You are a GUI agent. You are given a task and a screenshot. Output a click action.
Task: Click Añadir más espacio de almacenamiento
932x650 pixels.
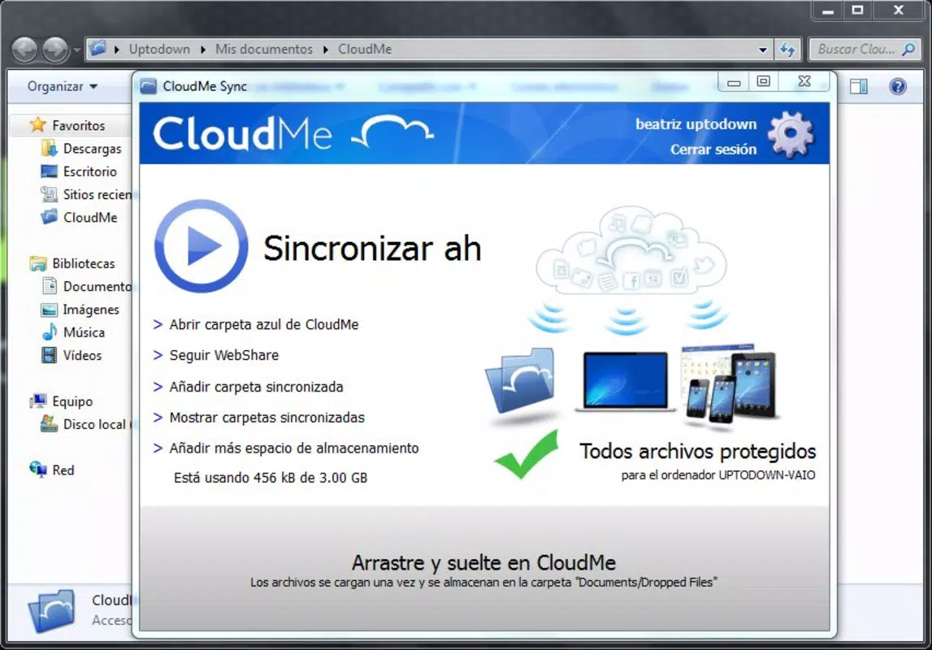click(x=294, y=448)
